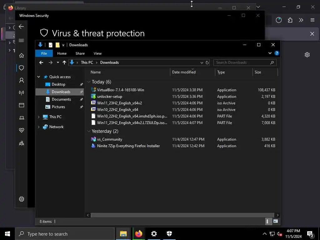Refresh the Downloads folder
Image resolution: width=320 pixels, height=240 pixels.
[207, 62]
